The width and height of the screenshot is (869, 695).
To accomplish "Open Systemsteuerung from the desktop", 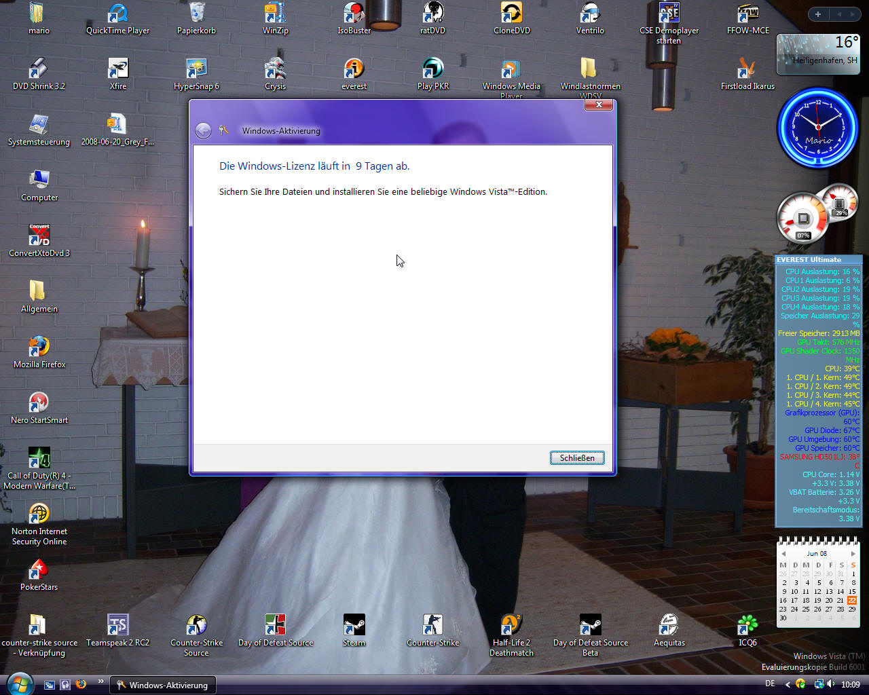I will click(x=39, y=130).
